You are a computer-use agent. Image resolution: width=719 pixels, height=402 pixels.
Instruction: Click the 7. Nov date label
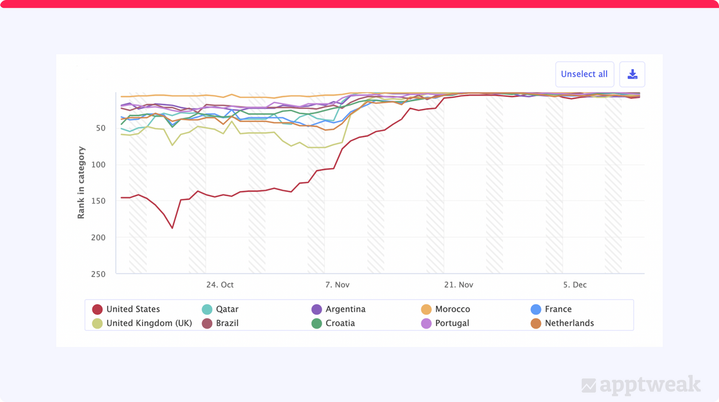click(337, 285)
